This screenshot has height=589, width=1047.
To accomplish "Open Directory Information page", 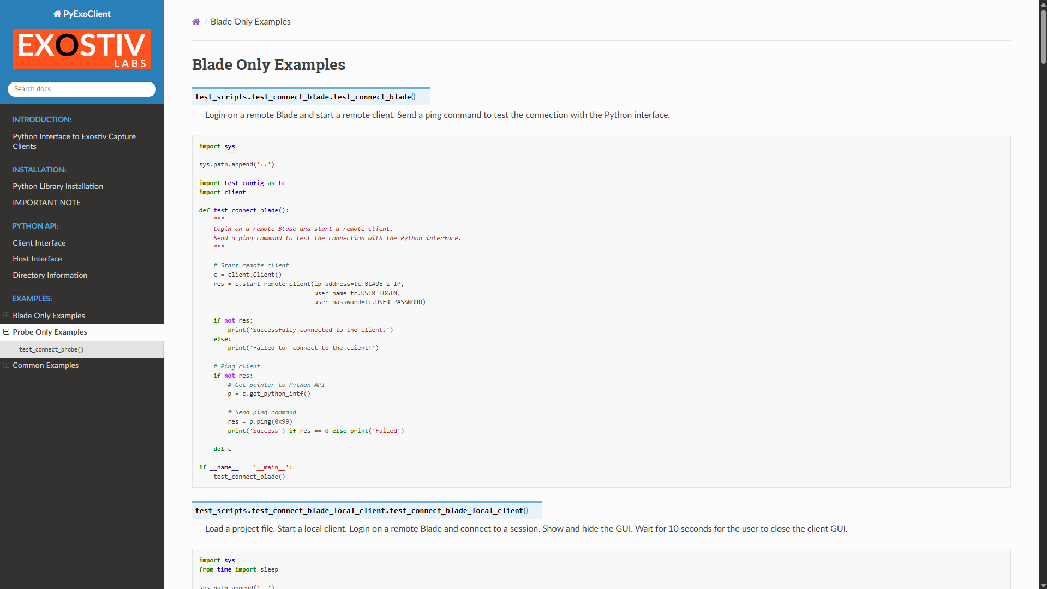I will click(50, 275).
